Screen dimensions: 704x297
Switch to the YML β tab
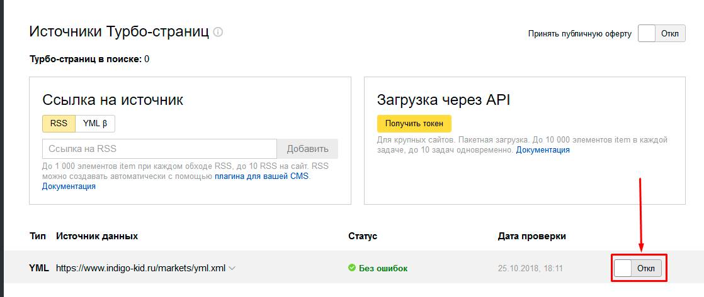pyautogui.click(x=95, y=124)
